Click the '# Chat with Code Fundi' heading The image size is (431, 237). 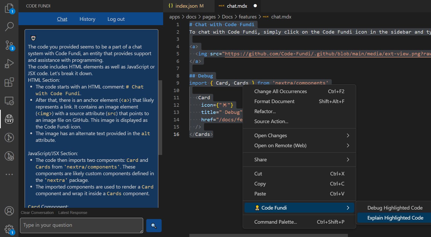pyautogui.click(x=222, y=25)
